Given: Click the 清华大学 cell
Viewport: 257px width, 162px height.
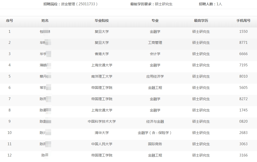Looking at the screenshot, I should click(x=102, y=133).
